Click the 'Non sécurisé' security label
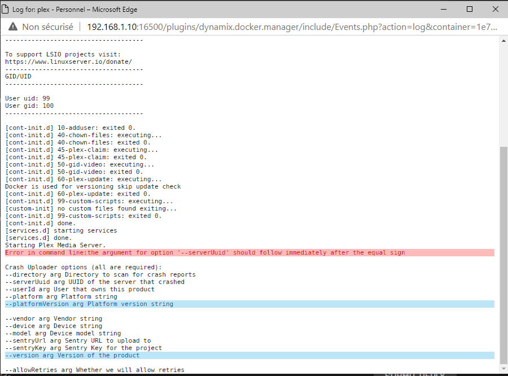508x376 pixels. (47, 27)
